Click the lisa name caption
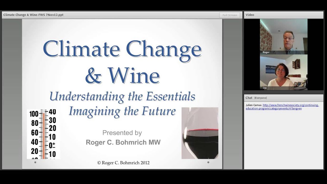This screenshot has width=327, height=184. coord(265,88)
